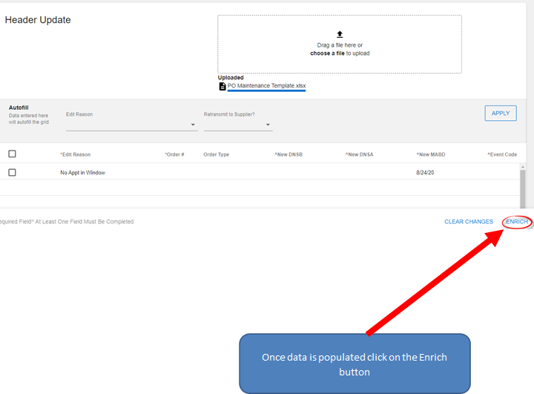Click the Order # column header
The width and height of the screenshot is (534, 394).
(x=174, y=154)
